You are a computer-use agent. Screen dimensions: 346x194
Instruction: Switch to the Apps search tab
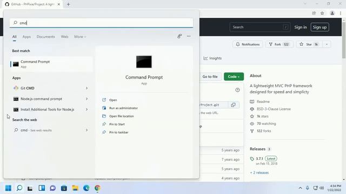click(26, 37)
